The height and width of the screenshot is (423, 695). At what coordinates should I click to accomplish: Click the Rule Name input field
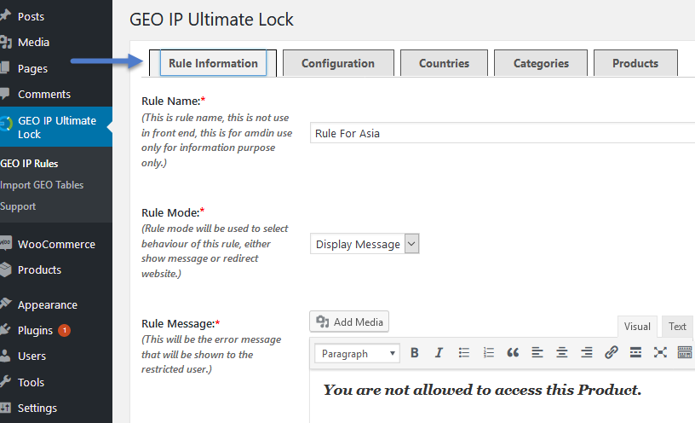503,133
